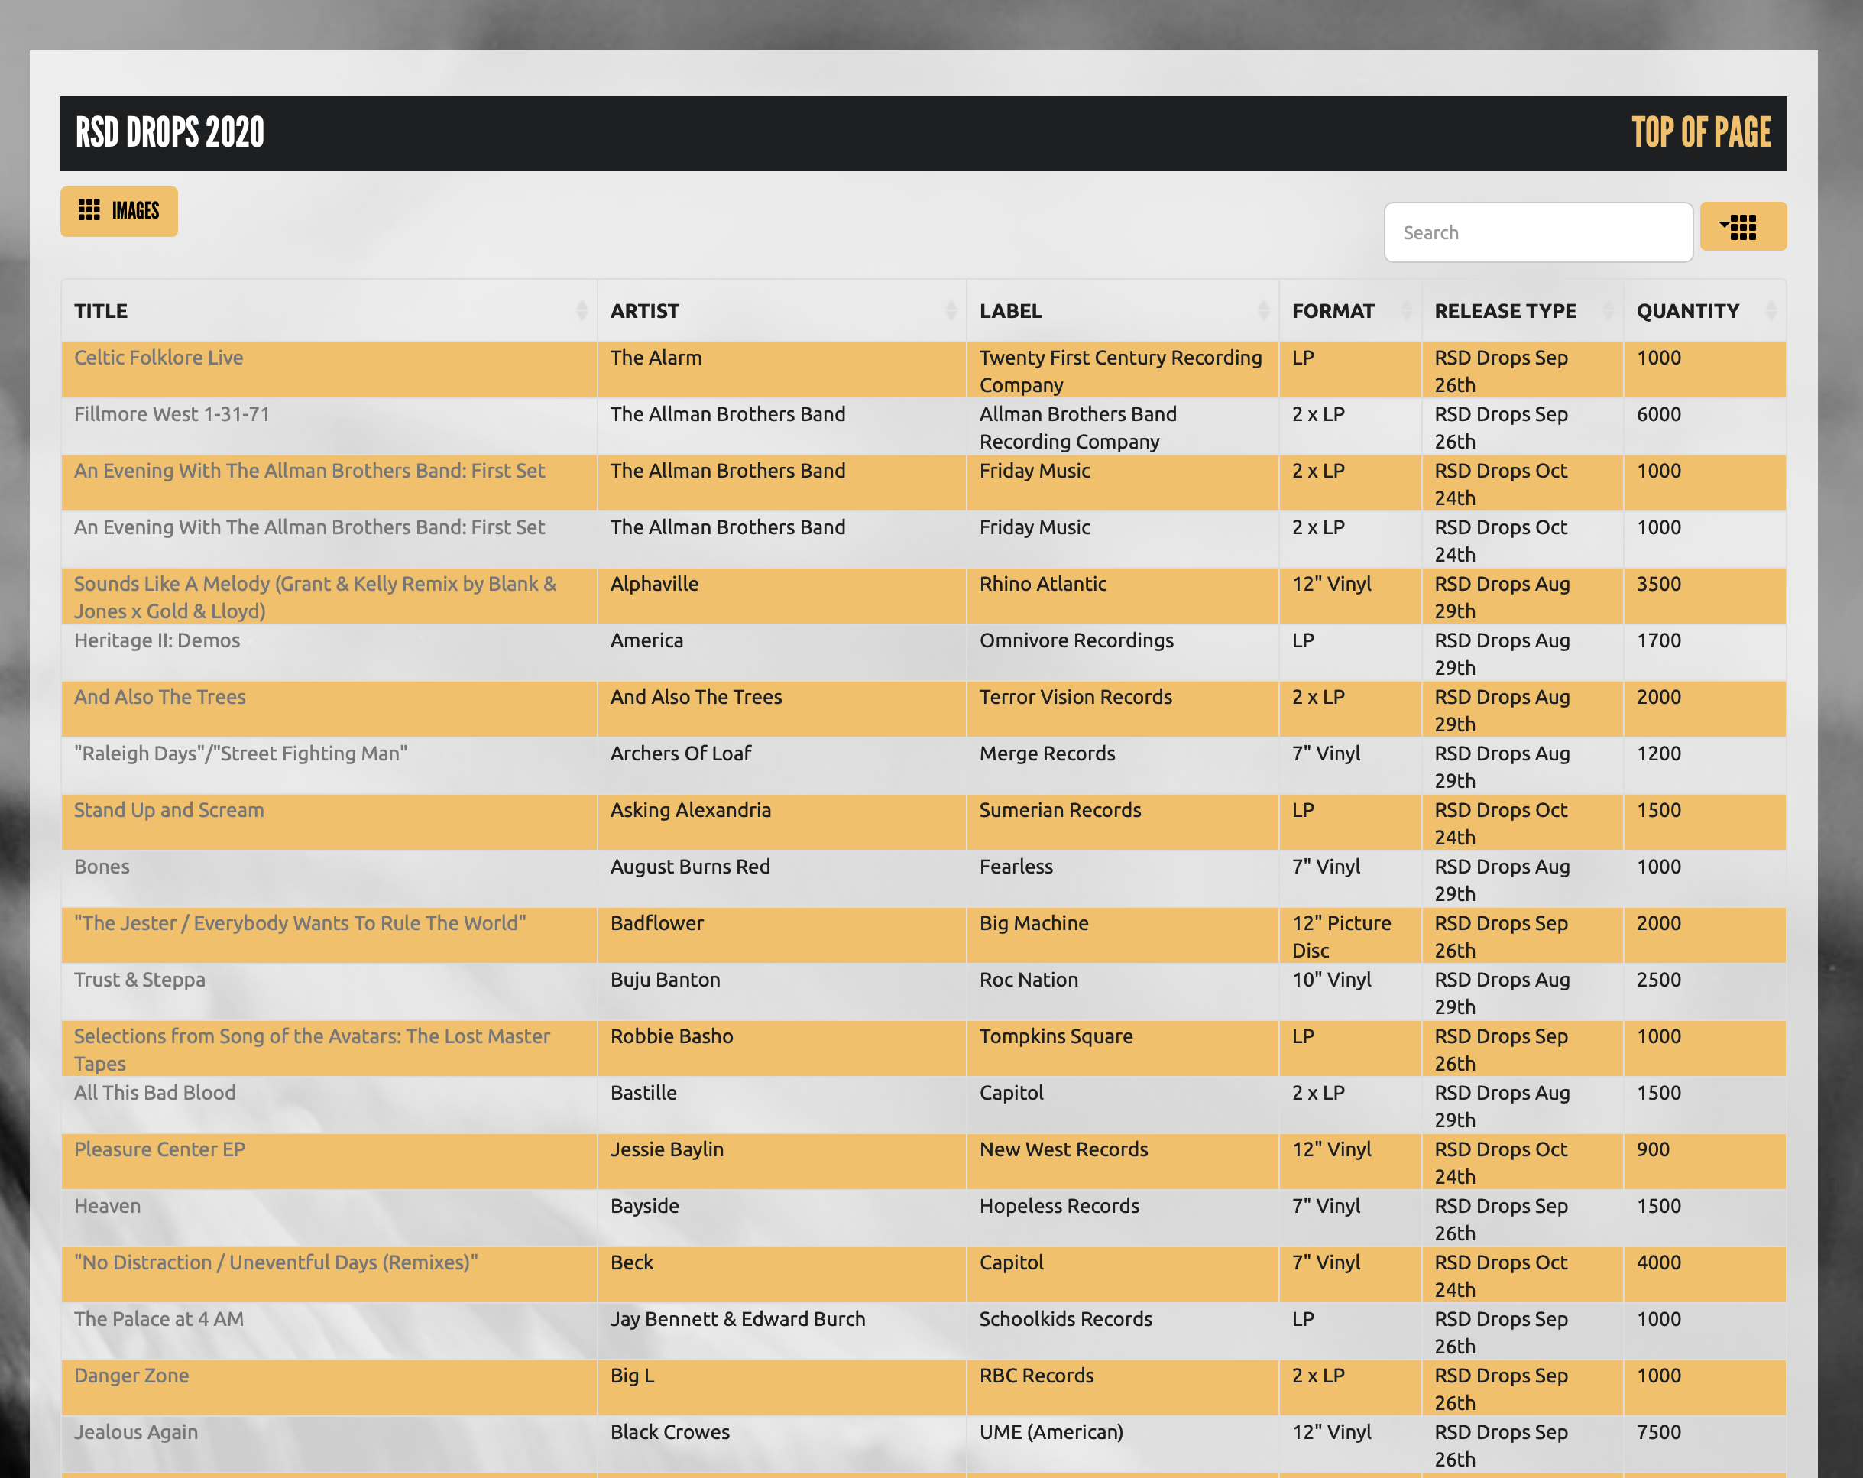Click the artist cell 'August Burns Red'

point(689,867)
